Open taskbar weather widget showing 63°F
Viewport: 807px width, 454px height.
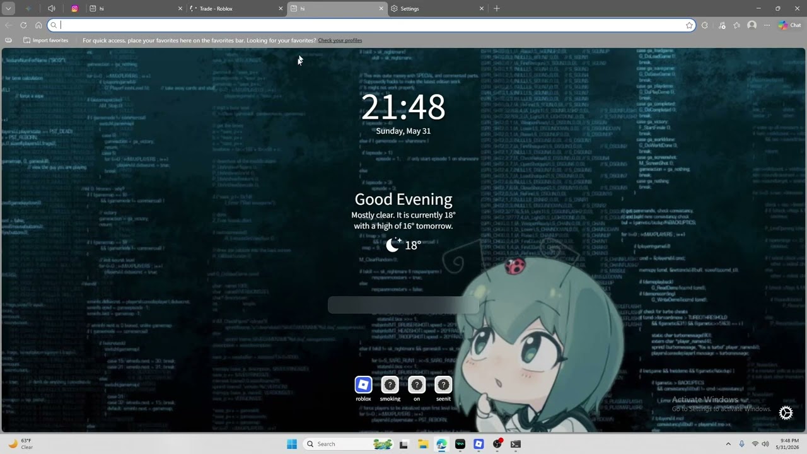(x=20, y=444)
